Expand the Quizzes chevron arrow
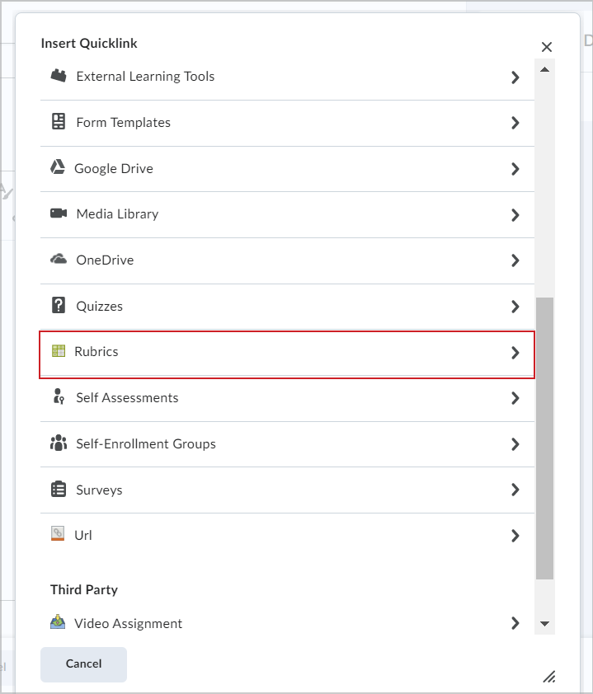Viewport: 593px width, 694px height. (x=515, y=307)
